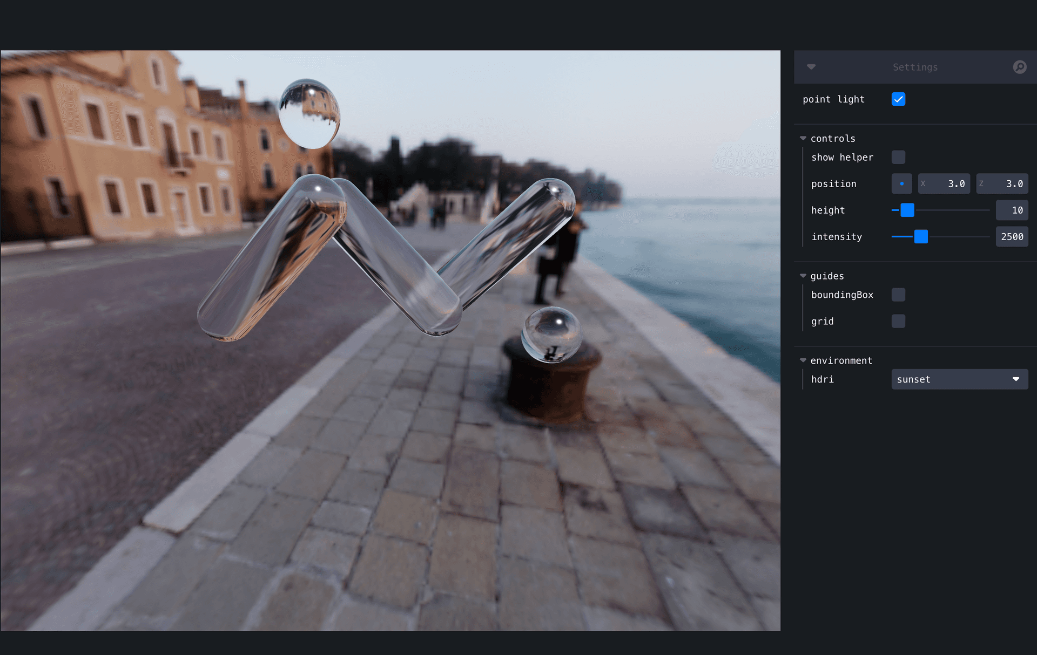This screenshot has height=655, width=1037.
Task: Select the X position input showing 3.0
Action: (944, 183)
